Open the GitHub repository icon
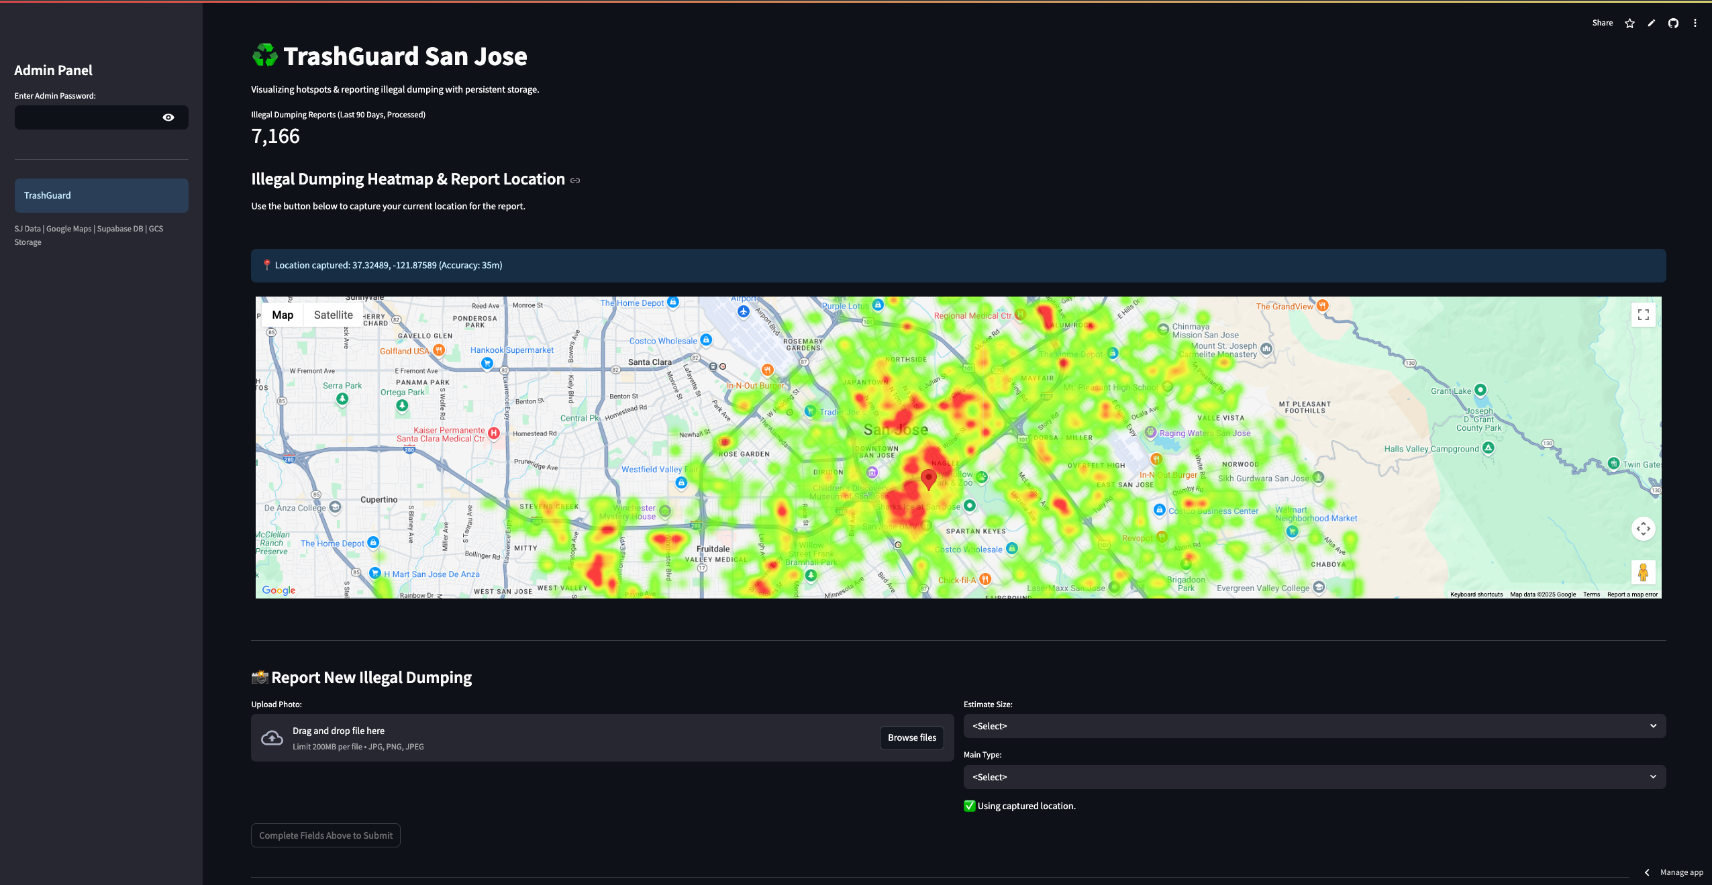The image size is (1712, 885). 1673,23
